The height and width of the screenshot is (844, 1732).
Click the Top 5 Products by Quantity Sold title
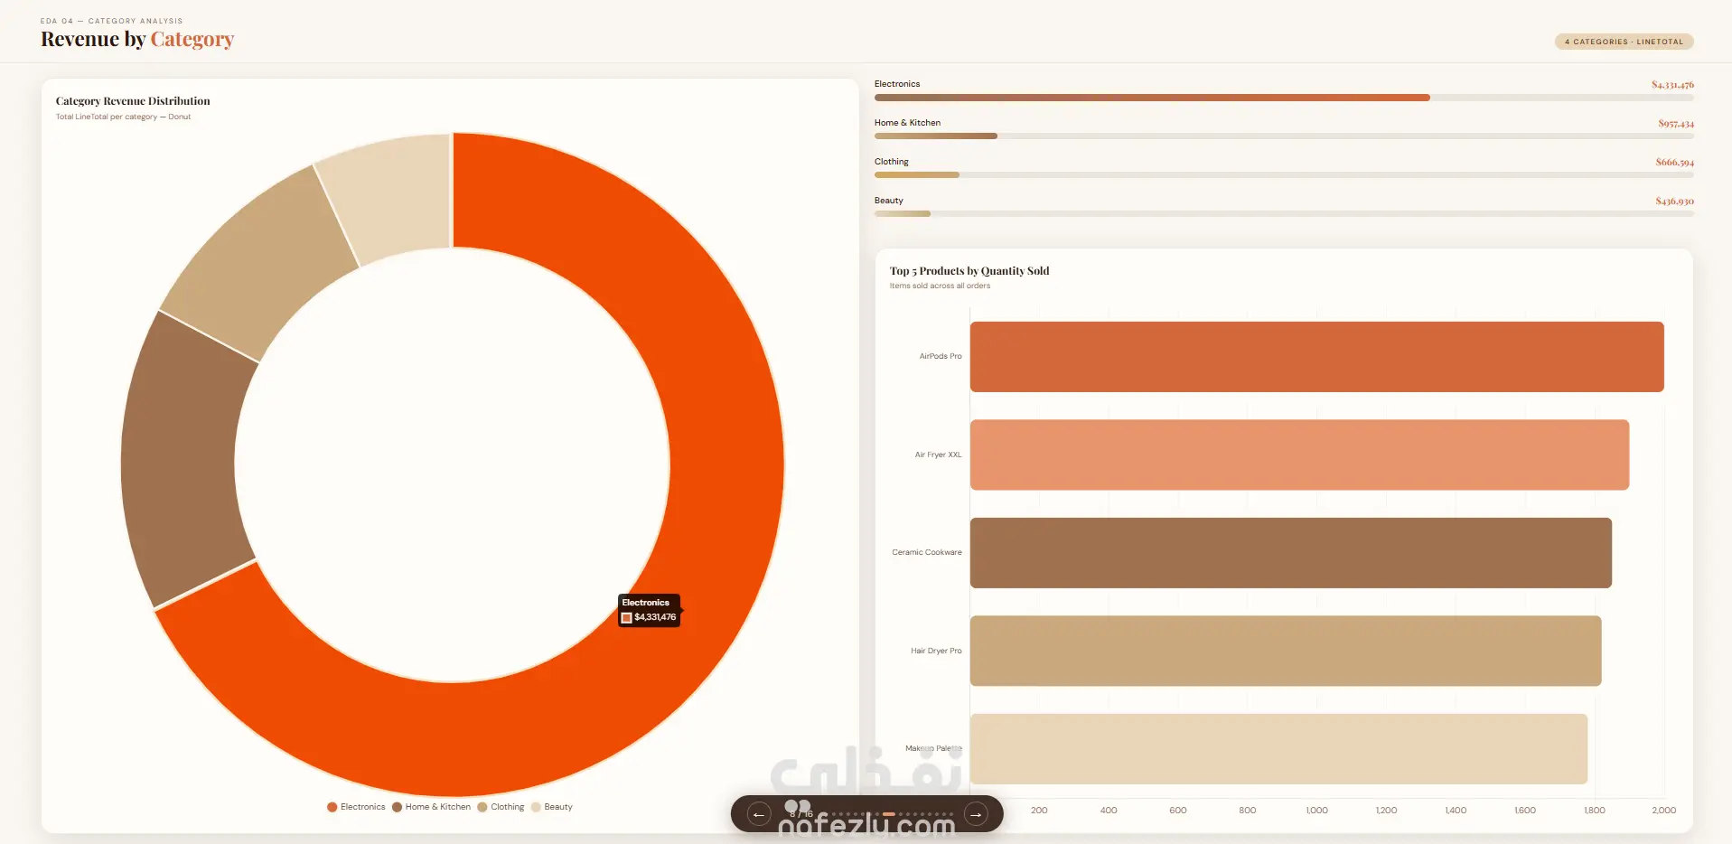[x=969, y=271]
